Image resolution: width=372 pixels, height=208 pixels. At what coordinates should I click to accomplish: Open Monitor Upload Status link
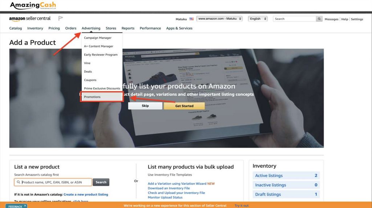pos(165,197)
